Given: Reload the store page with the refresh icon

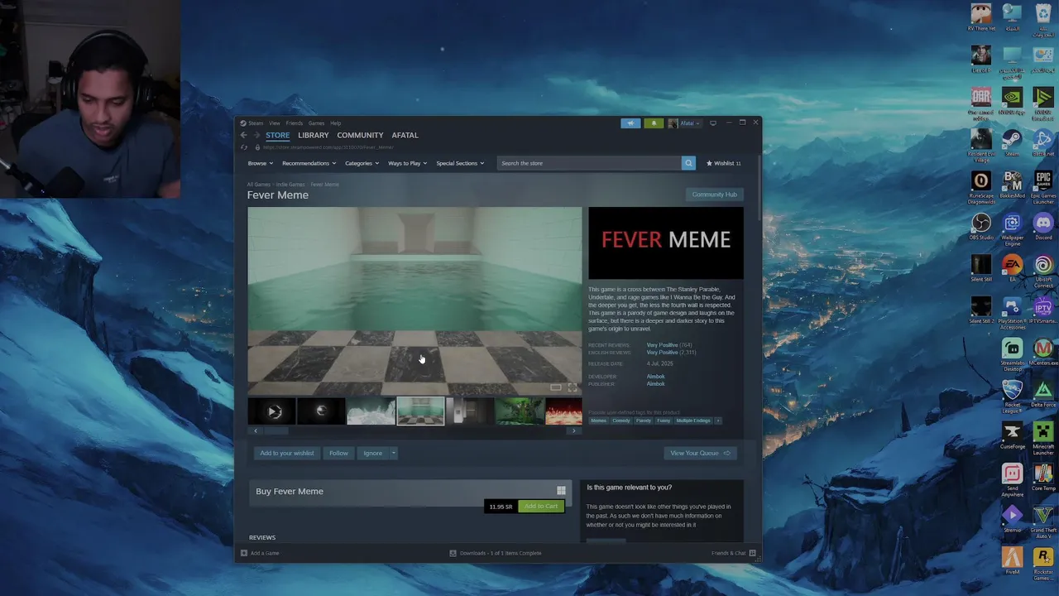Looking at the screenshot, I should [x=244, y=147].
